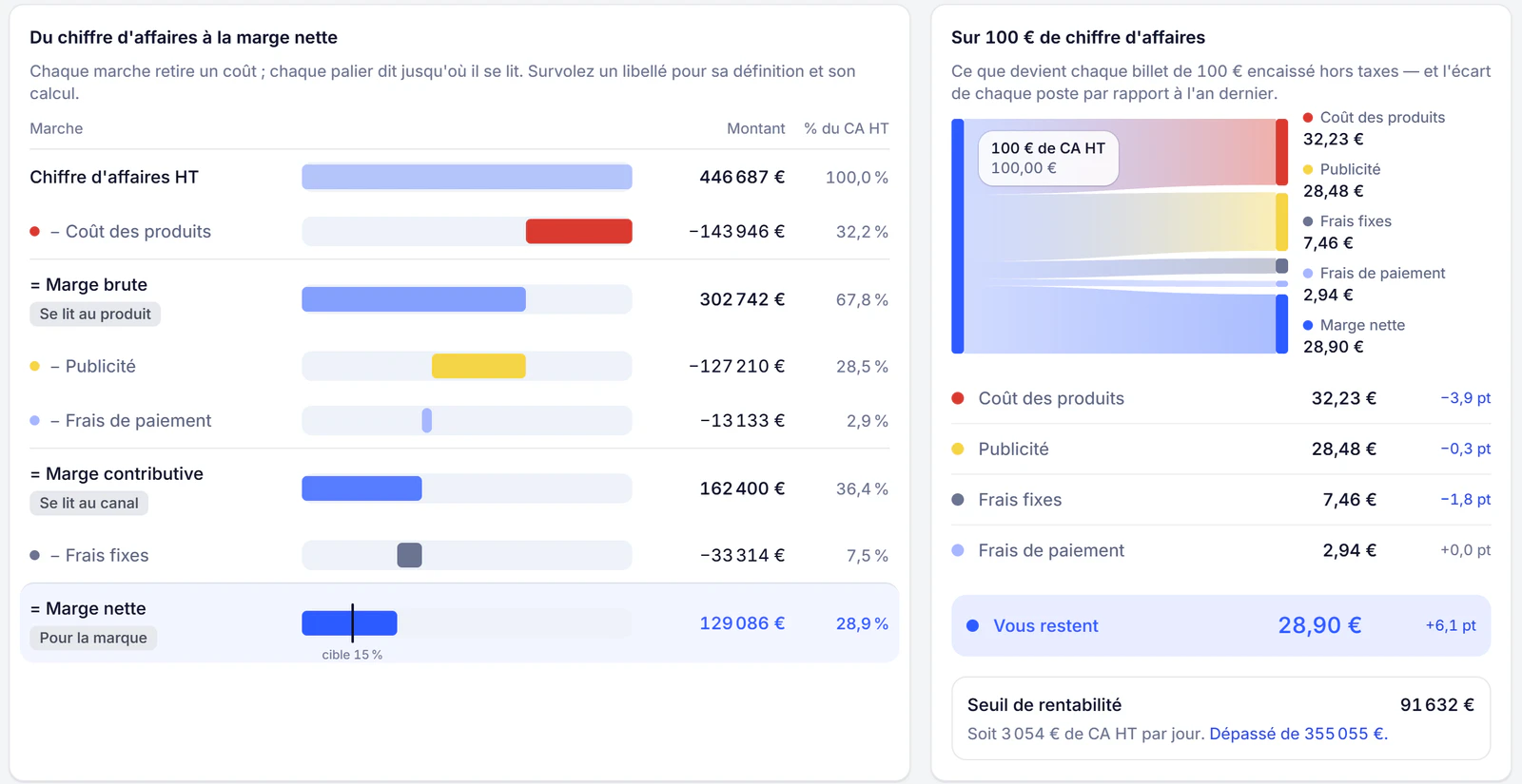Click the grey Frais fixes bar segment
The width and height of the screenshot is (1522, 784).
point(409,555)
